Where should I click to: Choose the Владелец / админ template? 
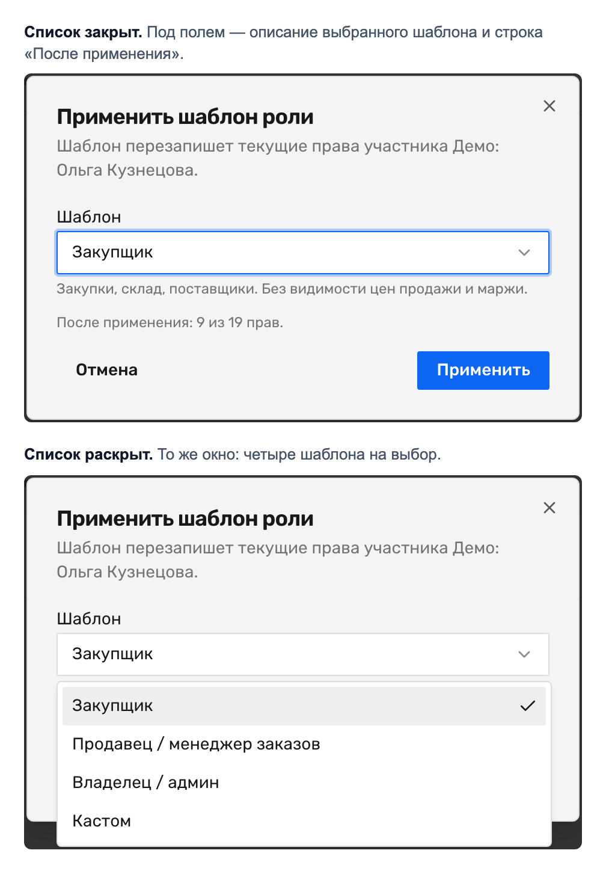[304, 783]
